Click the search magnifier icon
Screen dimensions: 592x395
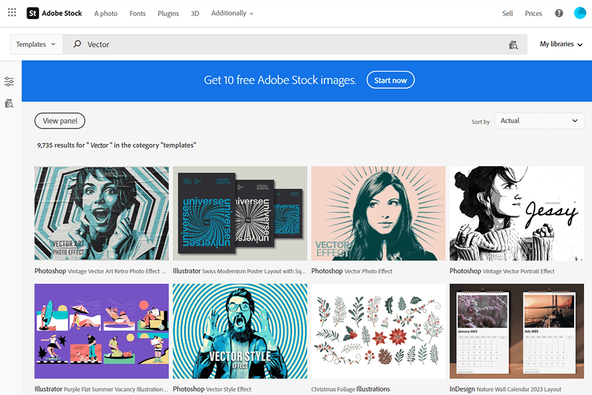(77, 44)
